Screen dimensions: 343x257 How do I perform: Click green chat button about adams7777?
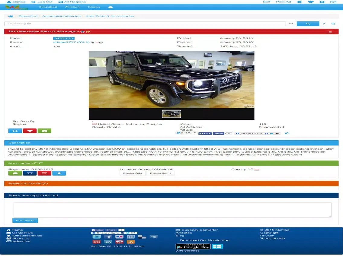coord(15,173)
